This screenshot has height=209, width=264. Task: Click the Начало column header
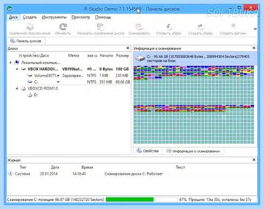106,55
